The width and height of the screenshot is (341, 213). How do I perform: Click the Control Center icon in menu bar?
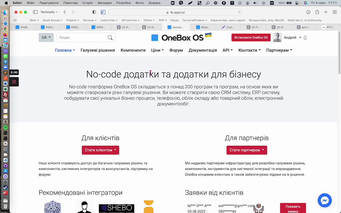coord(297,3)
